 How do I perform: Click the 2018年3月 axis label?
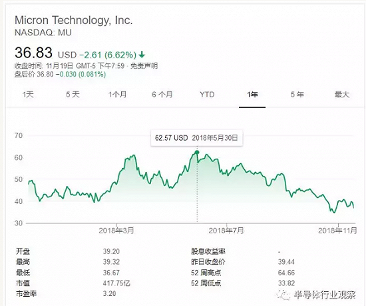point(116,231)
